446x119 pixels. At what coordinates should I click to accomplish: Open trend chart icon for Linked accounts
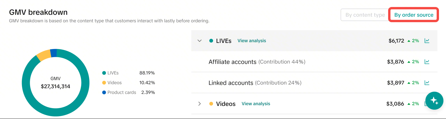click(x=427, y=83)
